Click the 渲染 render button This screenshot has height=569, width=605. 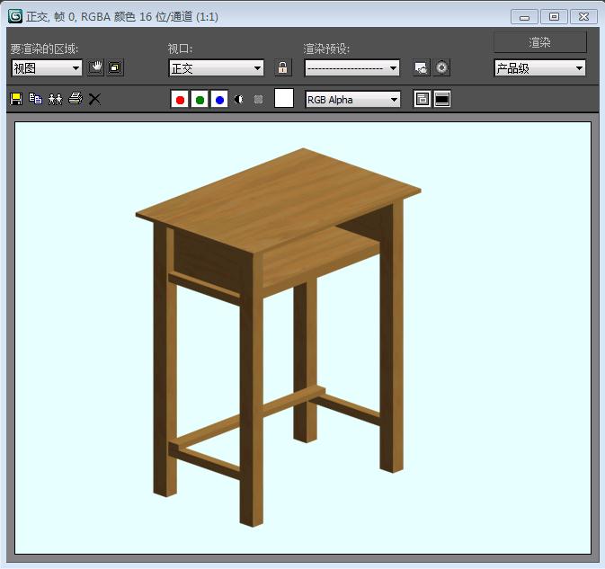pyautogui.click(x=539, y=42)
